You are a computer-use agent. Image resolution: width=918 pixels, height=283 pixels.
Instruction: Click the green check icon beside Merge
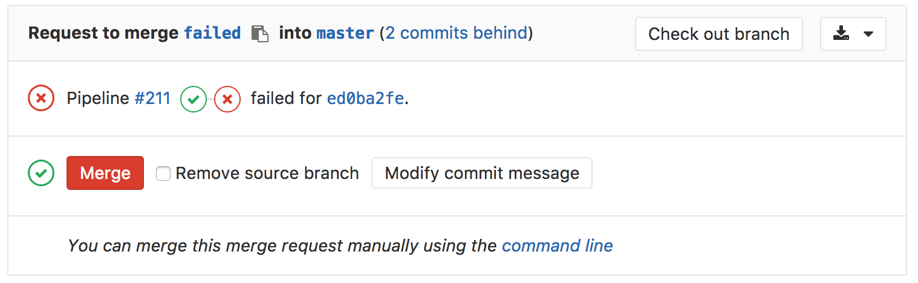pos(41,174)
